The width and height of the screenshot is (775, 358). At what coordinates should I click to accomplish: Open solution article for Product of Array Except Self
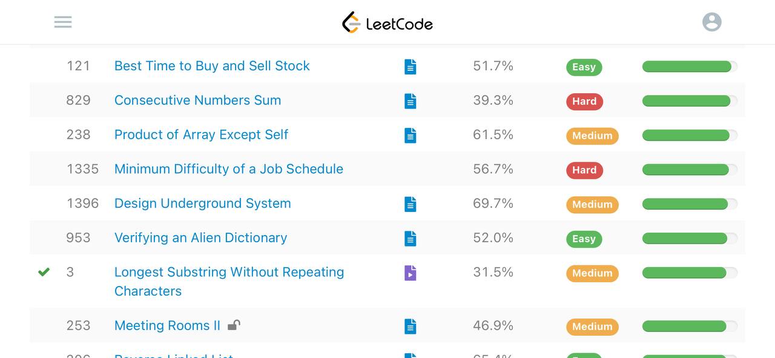(x=411, y=135)
